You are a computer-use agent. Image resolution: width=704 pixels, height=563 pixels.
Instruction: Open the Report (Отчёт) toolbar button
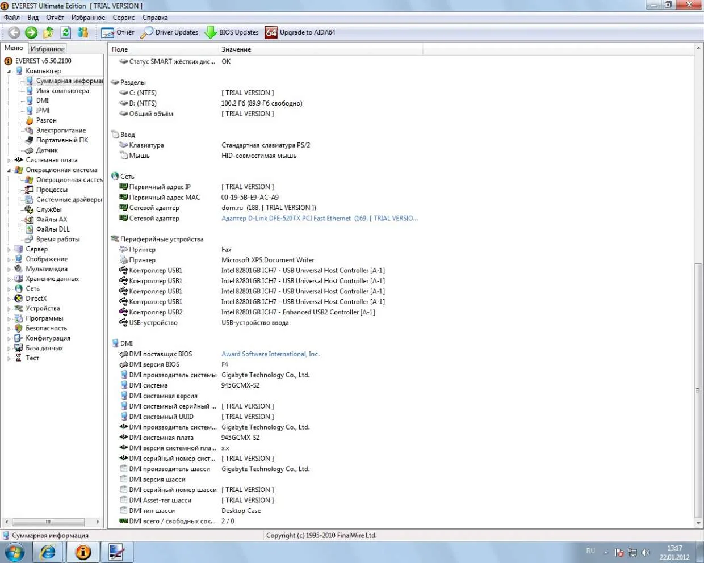tap(118, 33)
